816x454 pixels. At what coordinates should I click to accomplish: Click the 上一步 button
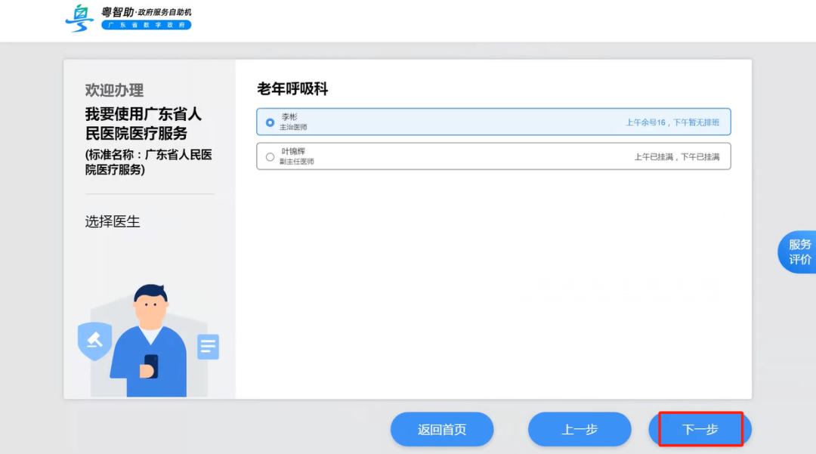point(580,429)
